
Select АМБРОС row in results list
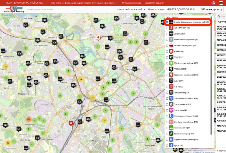[221, 126]
